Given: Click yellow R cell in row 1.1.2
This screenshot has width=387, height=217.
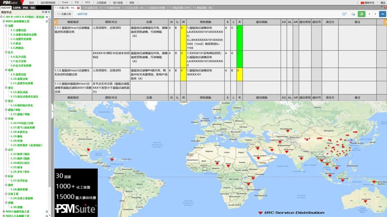Looking at the screenshot, I should click(239, 74).
